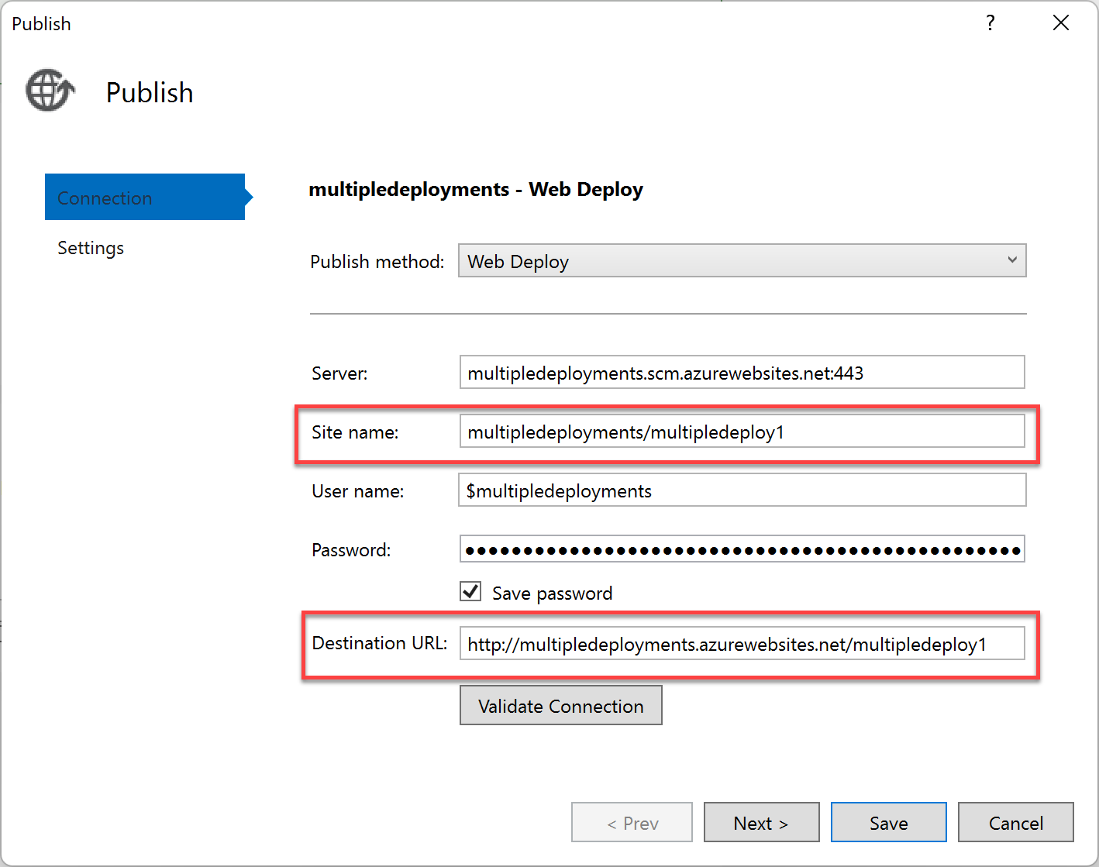Close the Publish dialog window

point(1060,23)
